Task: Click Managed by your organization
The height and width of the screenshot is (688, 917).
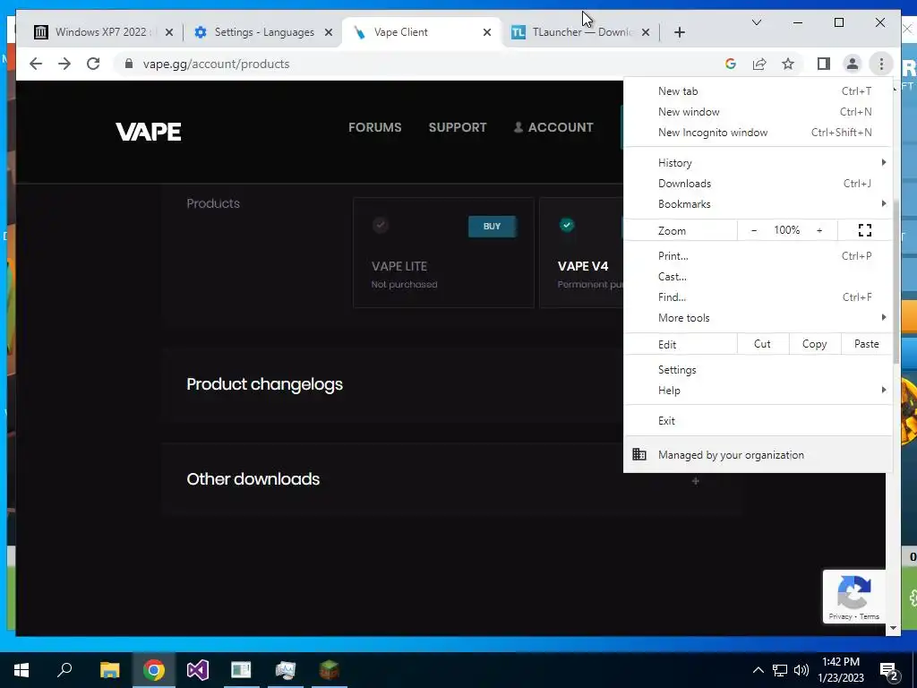Action: (758, 454)
